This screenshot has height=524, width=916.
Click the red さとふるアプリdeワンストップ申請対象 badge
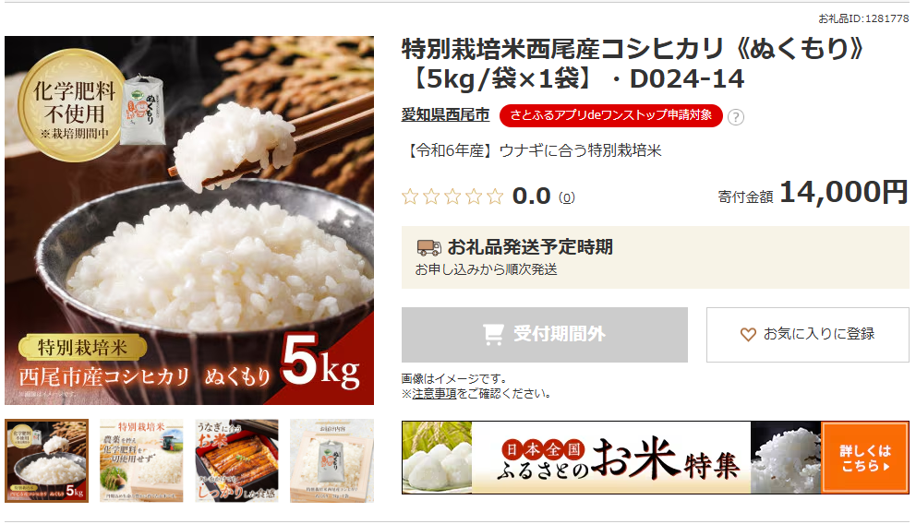(x=611, y=115)
